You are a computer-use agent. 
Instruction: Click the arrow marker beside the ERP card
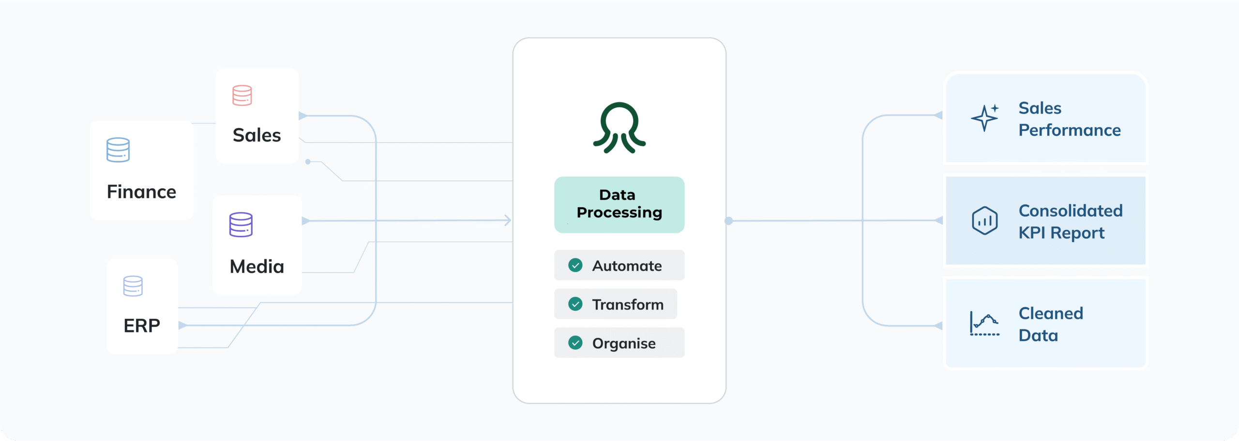(x=182, y=326)
